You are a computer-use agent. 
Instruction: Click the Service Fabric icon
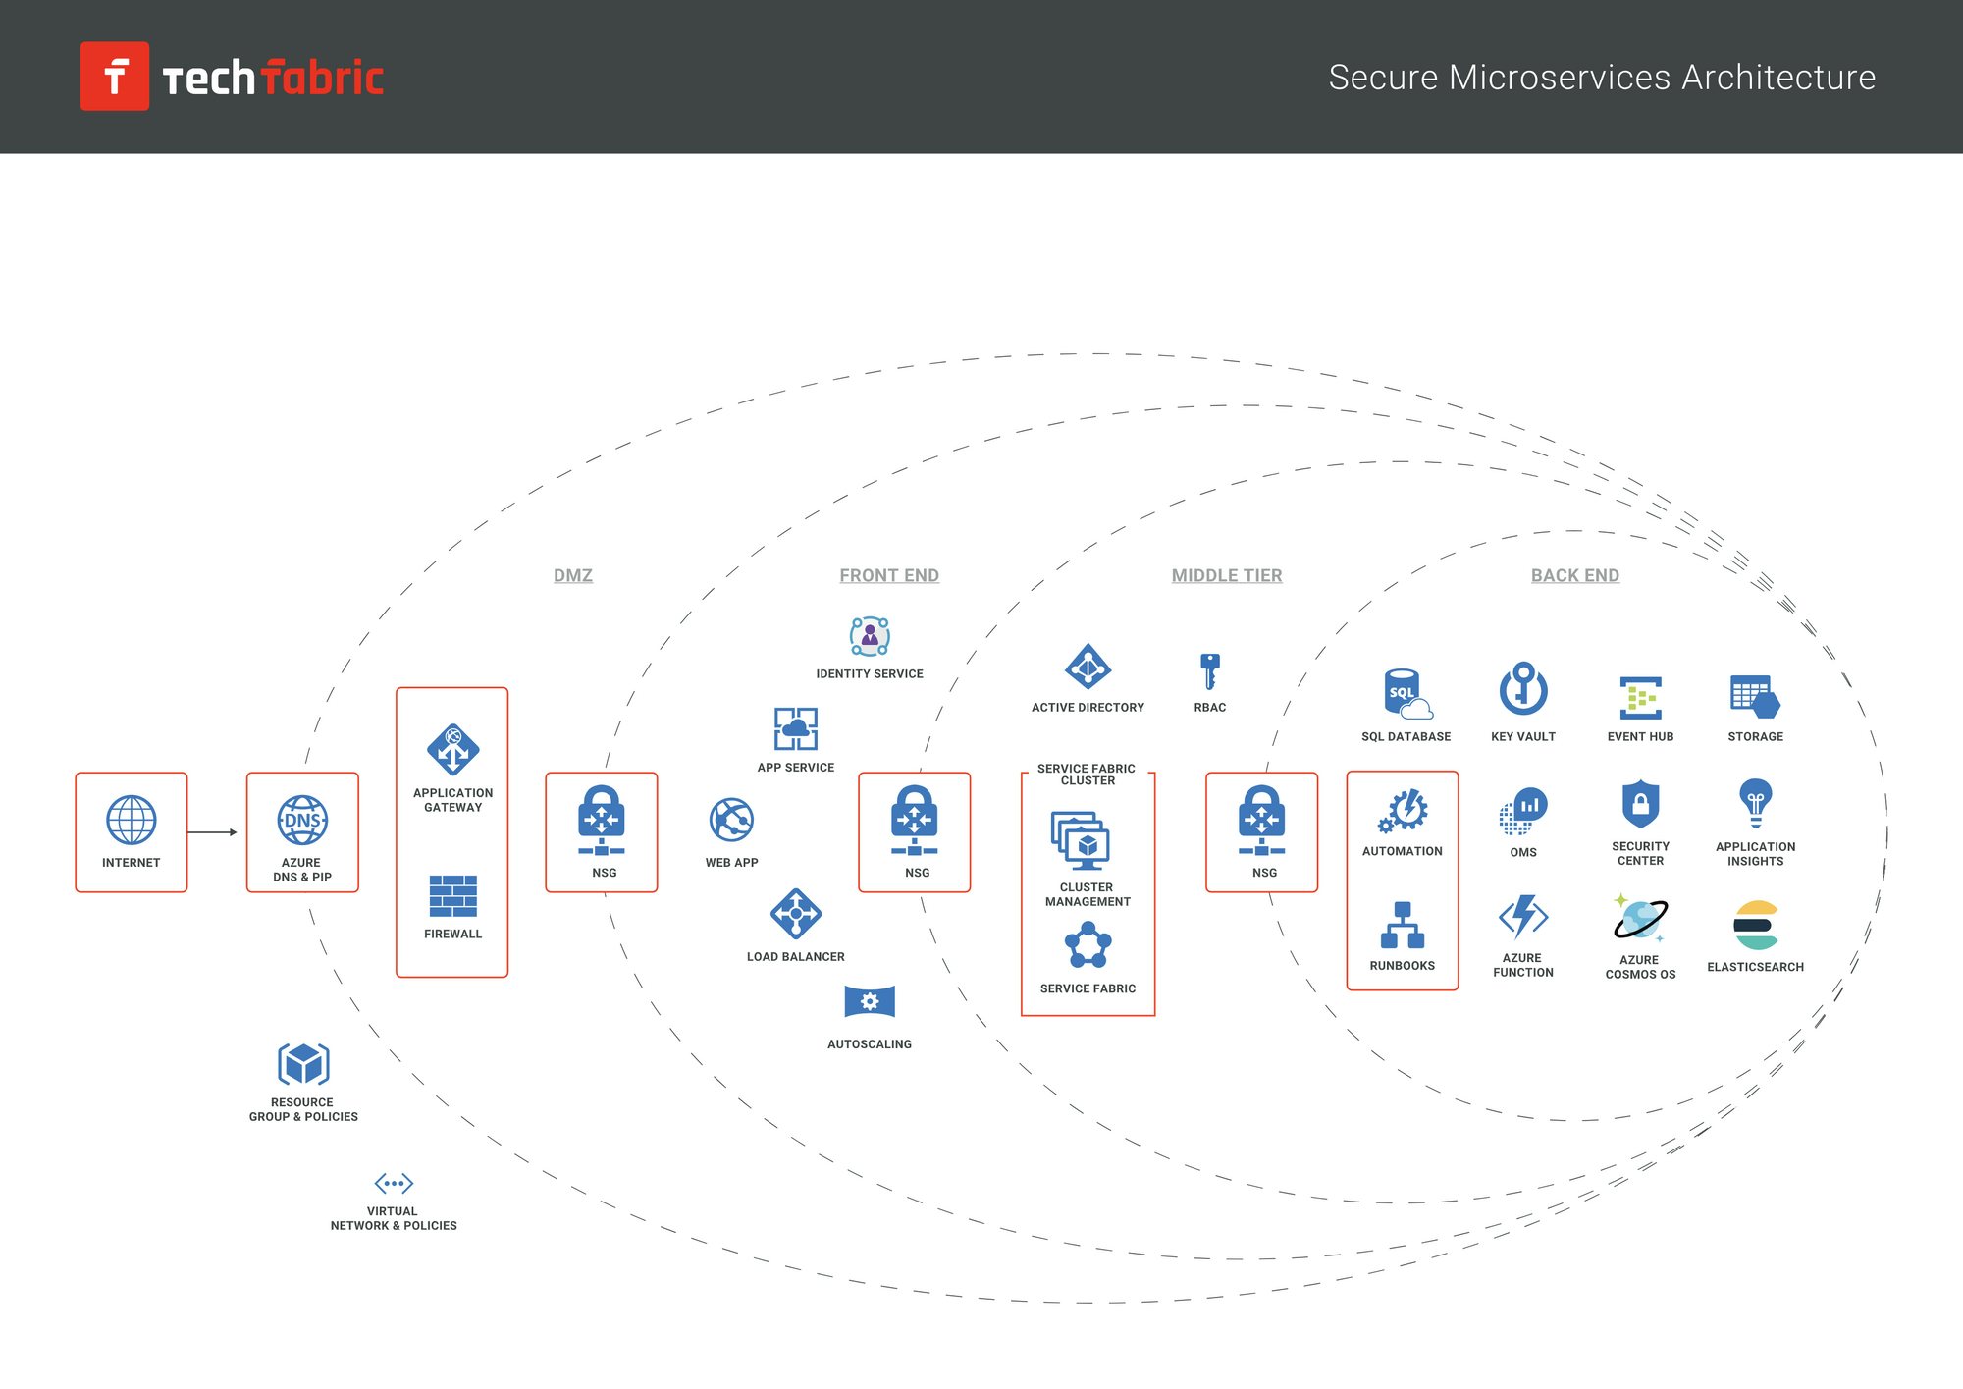[x=1088, y=945]
